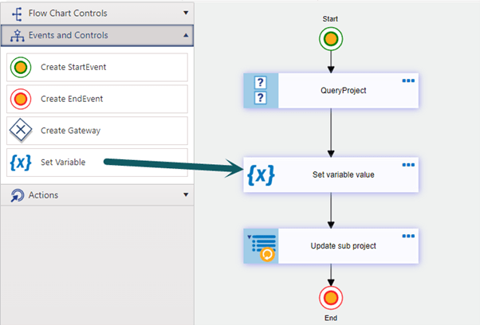Select connector between Set variable value and Update sub project
The height and width of the screenshot is (325, 480).
coord(331,210)
